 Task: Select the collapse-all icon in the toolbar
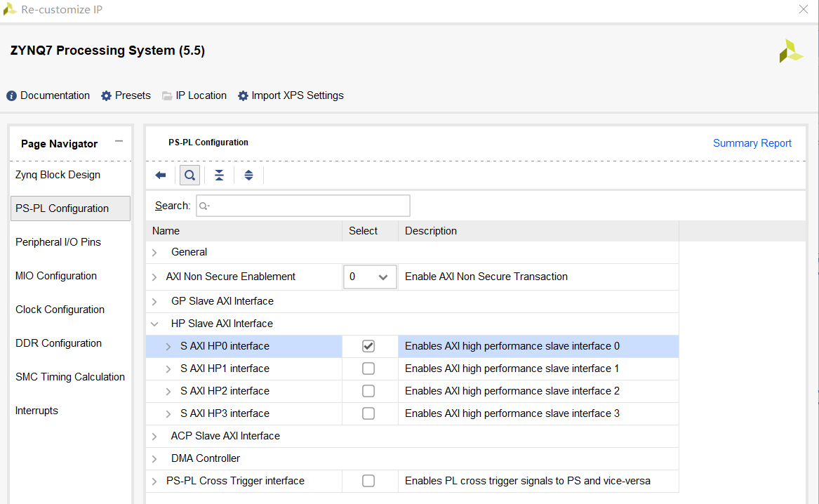pos(219,175)
